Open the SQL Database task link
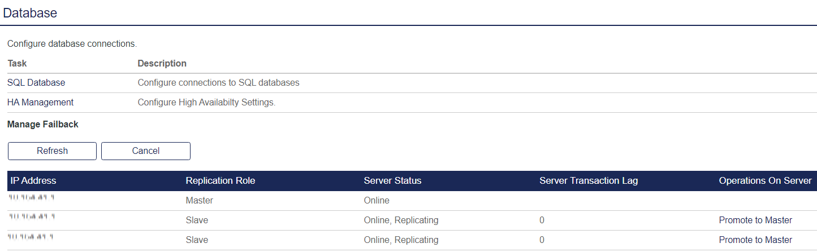 (x=36, y=83)
